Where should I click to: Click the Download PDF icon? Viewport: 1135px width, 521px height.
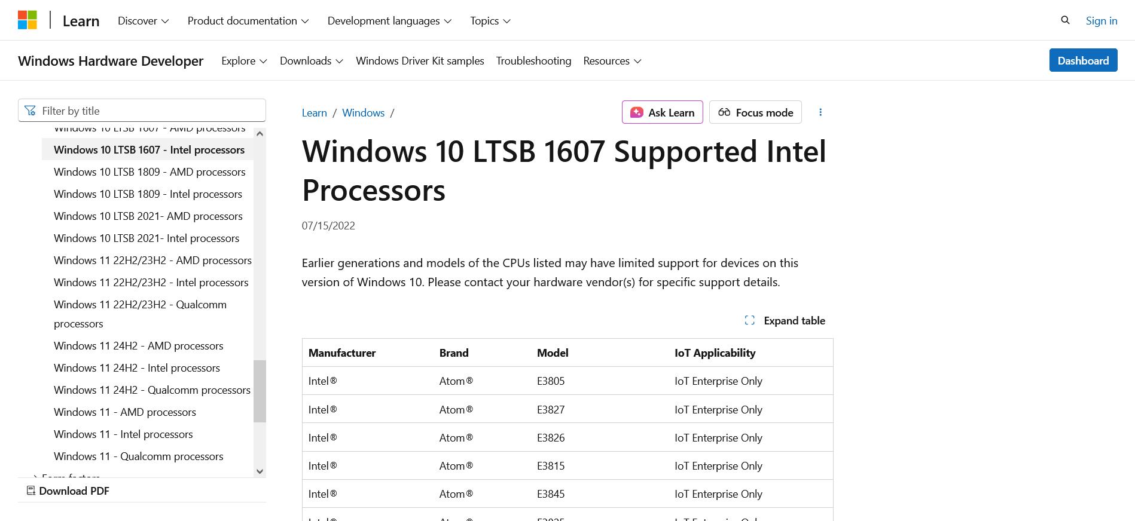coord(31,491)
